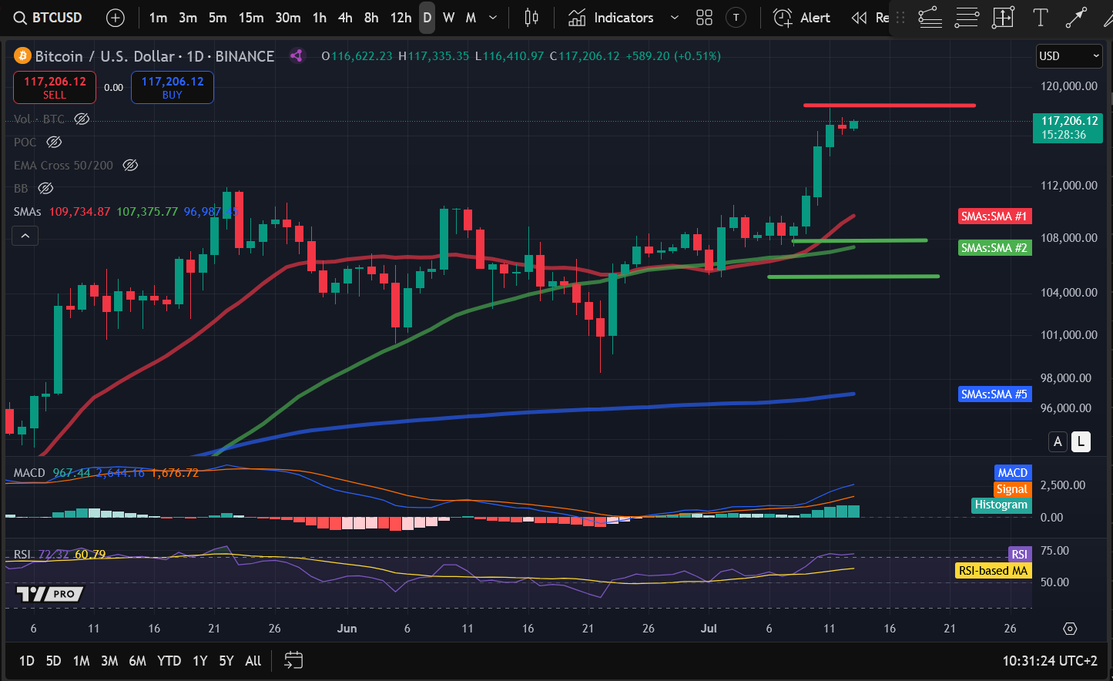Toggle visibility of POC indicator
The image size is (1113, 681).
click(53, 143)
